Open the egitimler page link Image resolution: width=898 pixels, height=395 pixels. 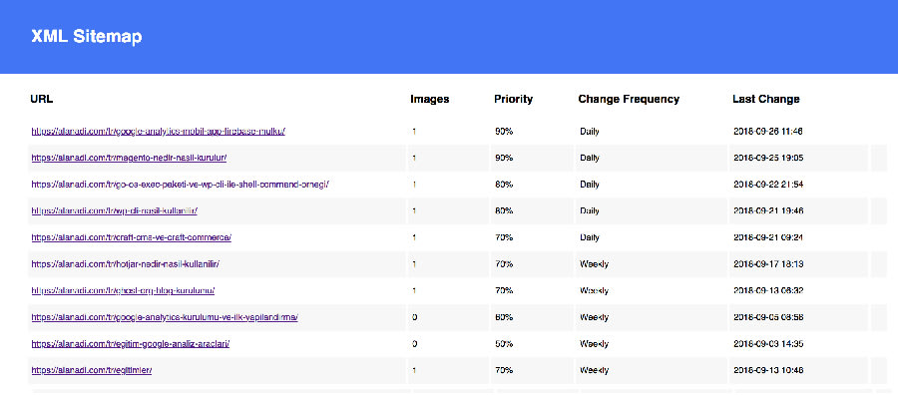pyautogui.click(x=92, y=370)
